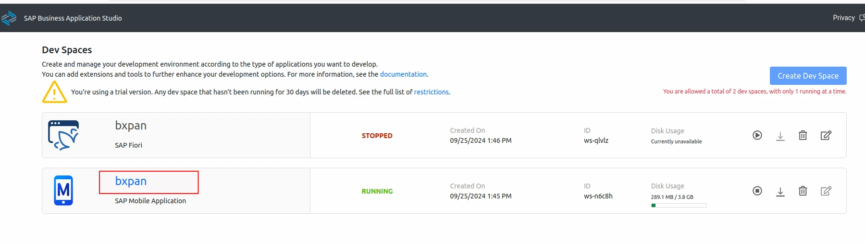The height and width of the screenshot is (244, 865).
Task: Start the stopped ws-qlvlz dev space
Action: coord(757,135)
